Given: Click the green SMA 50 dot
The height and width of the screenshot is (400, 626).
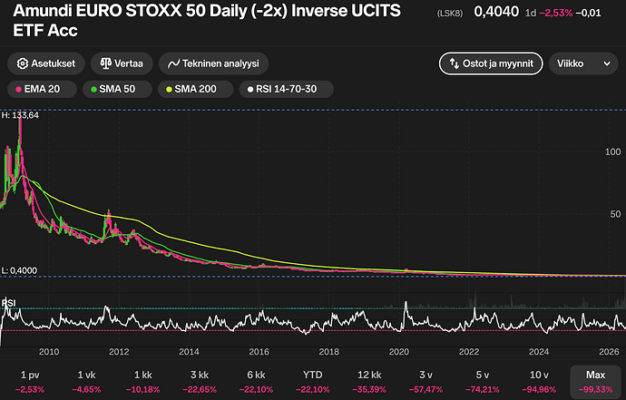Looking at the screenshot, I should point(93,90).
